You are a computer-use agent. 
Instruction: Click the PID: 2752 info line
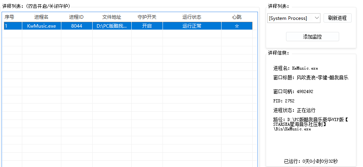pyautogui.click(x=284, y=101)
